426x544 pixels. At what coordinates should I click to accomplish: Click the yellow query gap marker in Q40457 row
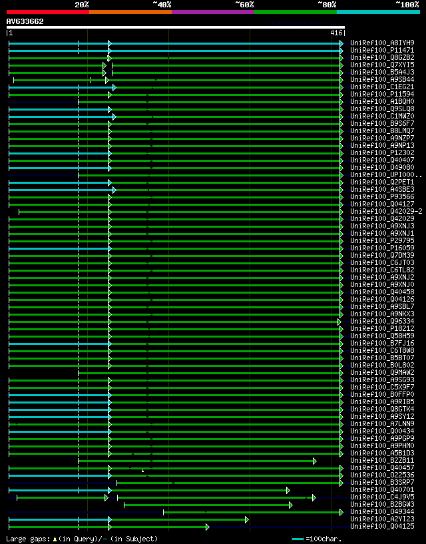point(142,471)
